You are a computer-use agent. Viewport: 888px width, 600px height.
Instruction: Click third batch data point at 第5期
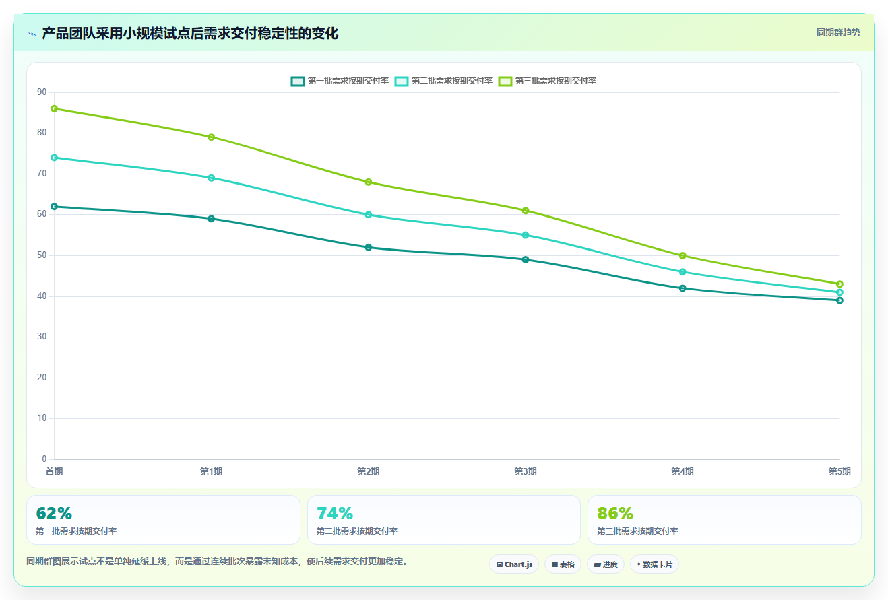click(x=839, y=284)
